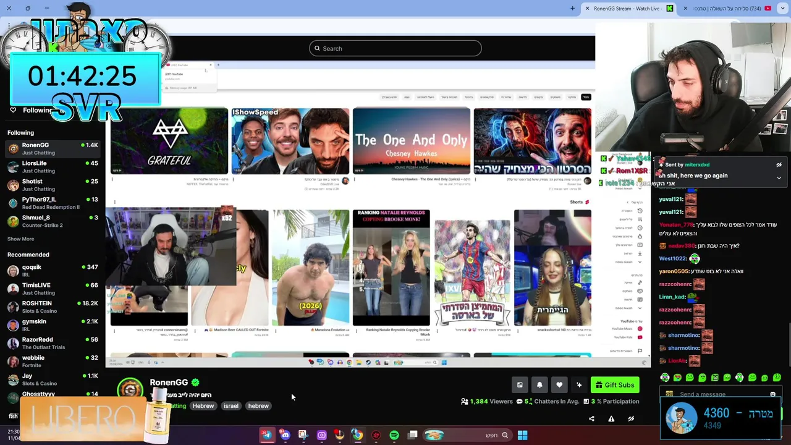
Task: Open the purple camera app on taskbar
Action: point(321,435)
